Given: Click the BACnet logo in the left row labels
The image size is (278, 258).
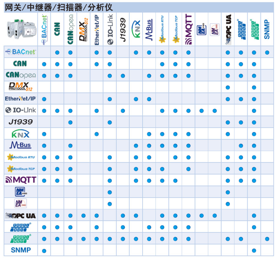Looking at the screenshot, I should [20, 52].
